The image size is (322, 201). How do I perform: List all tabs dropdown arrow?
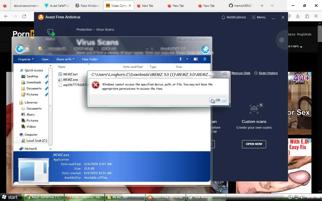pyautogui.click(x=272, y=6)
